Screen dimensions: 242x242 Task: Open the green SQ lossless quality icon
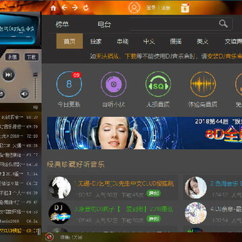(x=158, y=84)
